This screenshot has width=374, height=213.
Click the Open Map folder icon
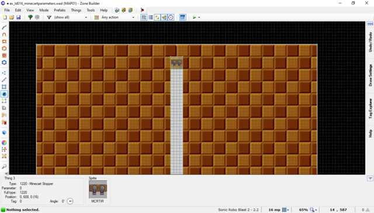click(x=12, y=17)
